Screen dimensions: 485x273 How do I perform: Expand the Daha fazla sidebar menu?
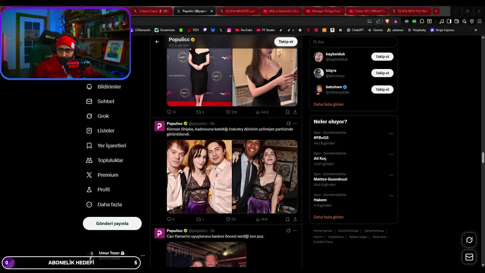click(x=104, y=204)
